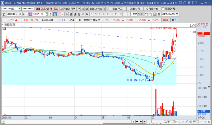Select the 5 interval button
This screenshot has width=212, height=125.
pyautogui.click(x=100, y=14)
